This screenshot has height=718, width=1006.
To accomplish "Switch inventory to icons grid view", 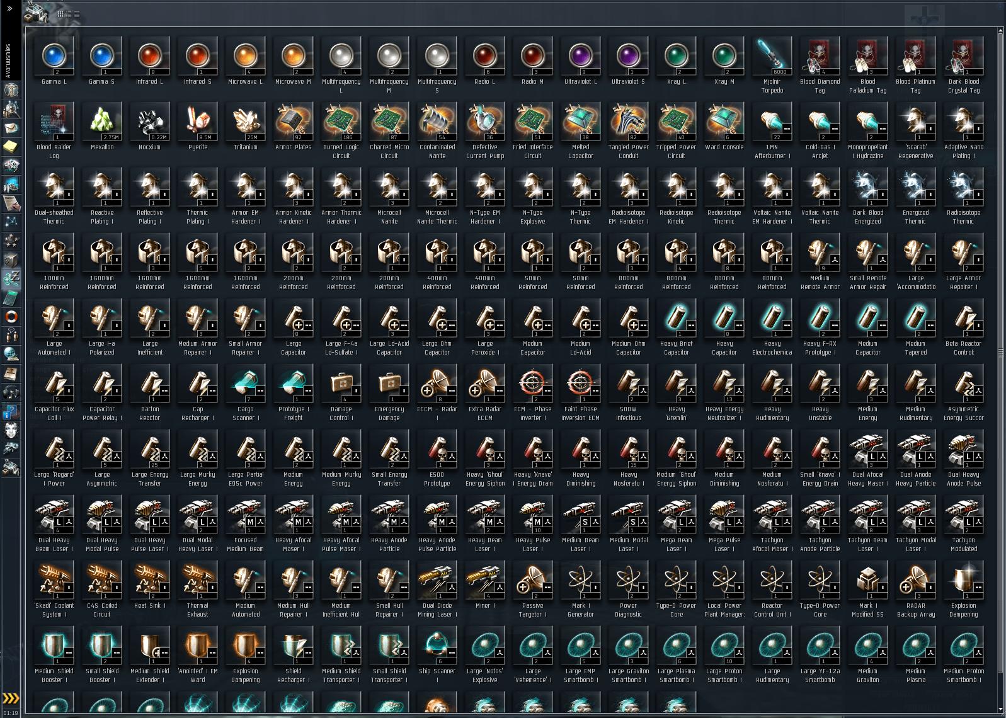I will click(x=60, y=13).
